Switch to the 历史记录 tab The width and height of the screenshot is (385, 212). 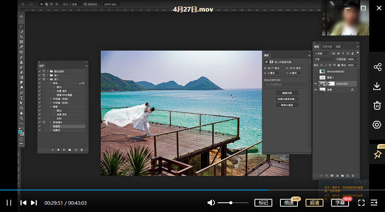pos(327,47)
